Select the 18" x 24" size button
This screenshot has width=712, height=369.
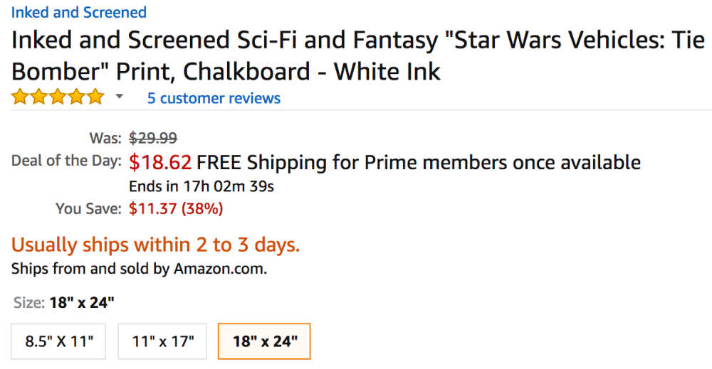[263, 341]
